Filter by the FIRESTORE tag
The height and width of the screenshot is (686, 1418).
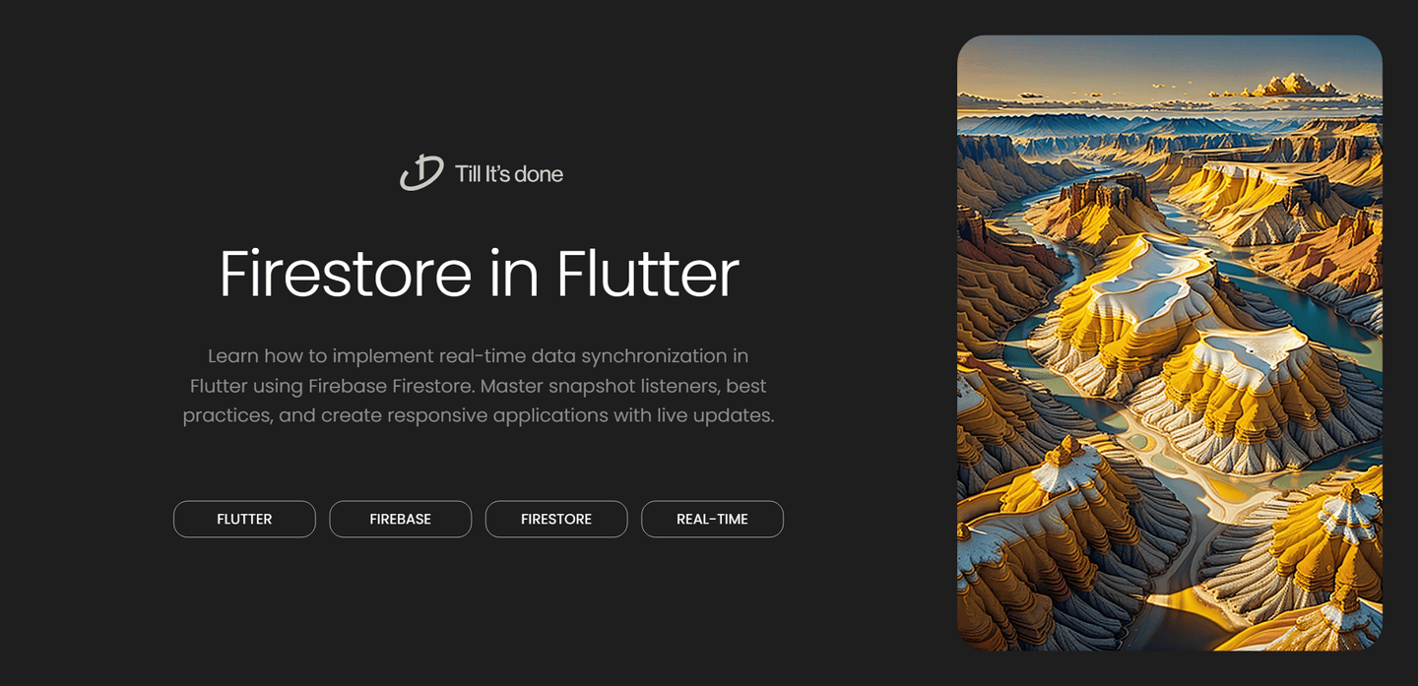[555, 519]
